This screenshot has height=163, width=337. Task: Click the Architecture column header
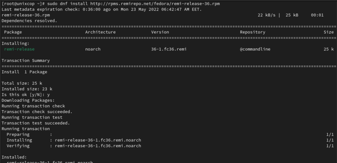coord(100,32)
